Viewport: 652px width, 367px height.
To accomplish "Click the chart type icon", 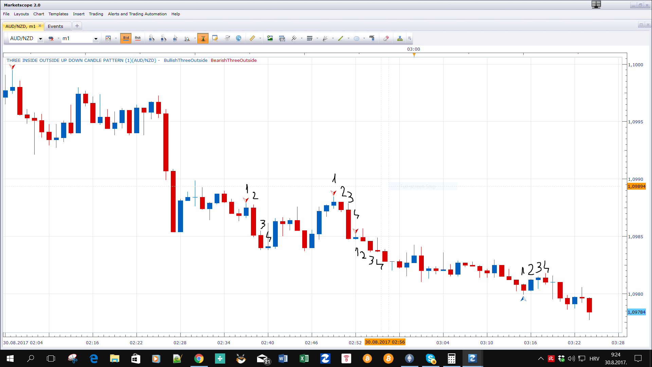I will coord(108,38).
